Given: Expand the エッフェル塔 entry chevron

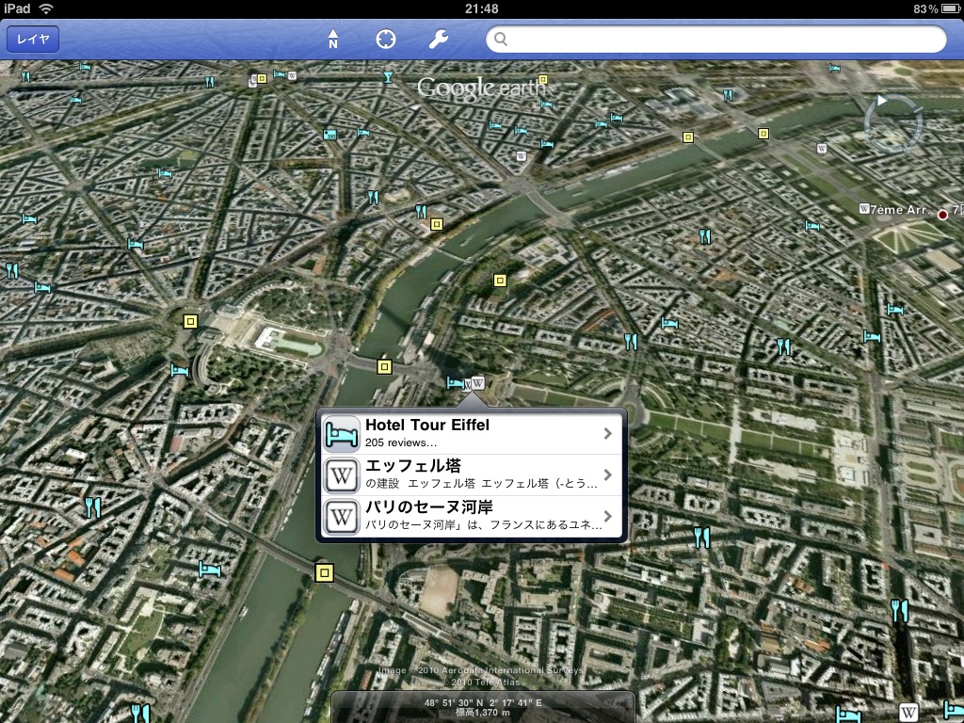Looking at the screenshot, I should tap(608, 474).
